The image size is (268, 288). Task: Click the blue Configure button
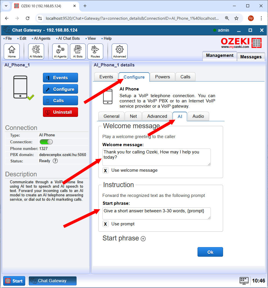[x=60, y=89]
